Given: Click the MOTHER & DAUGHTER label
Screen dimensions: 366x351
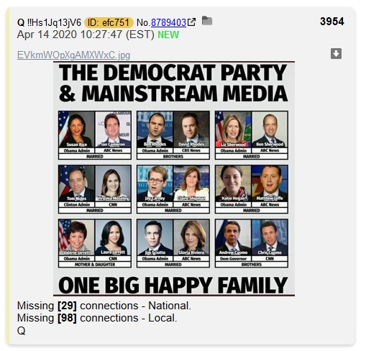Looking at the screenshot, I should click(95, 265).
